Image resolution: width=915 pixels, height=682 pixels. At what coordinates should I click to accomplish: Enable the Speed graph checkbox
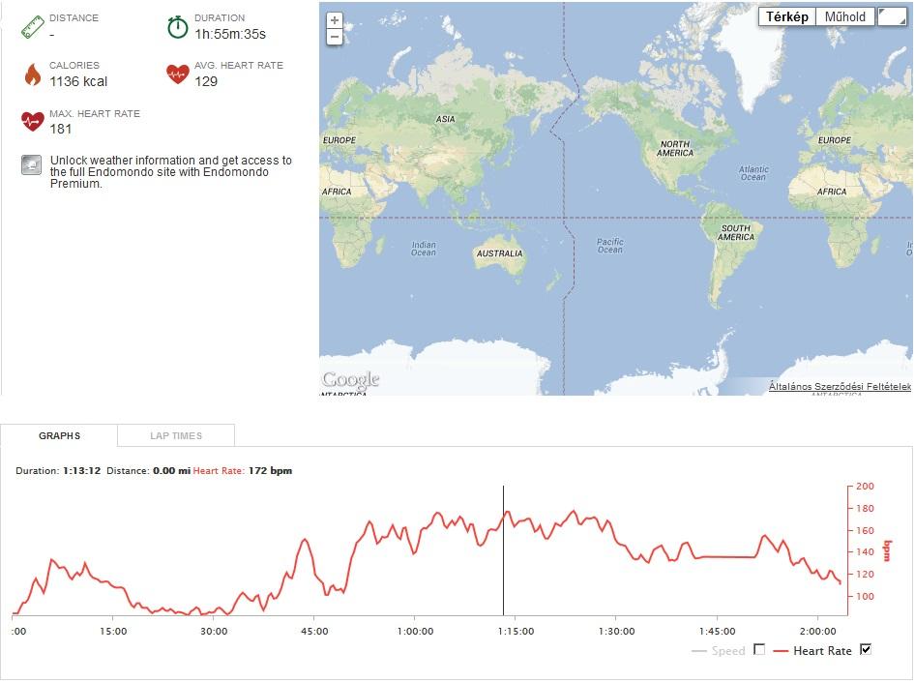759,649
